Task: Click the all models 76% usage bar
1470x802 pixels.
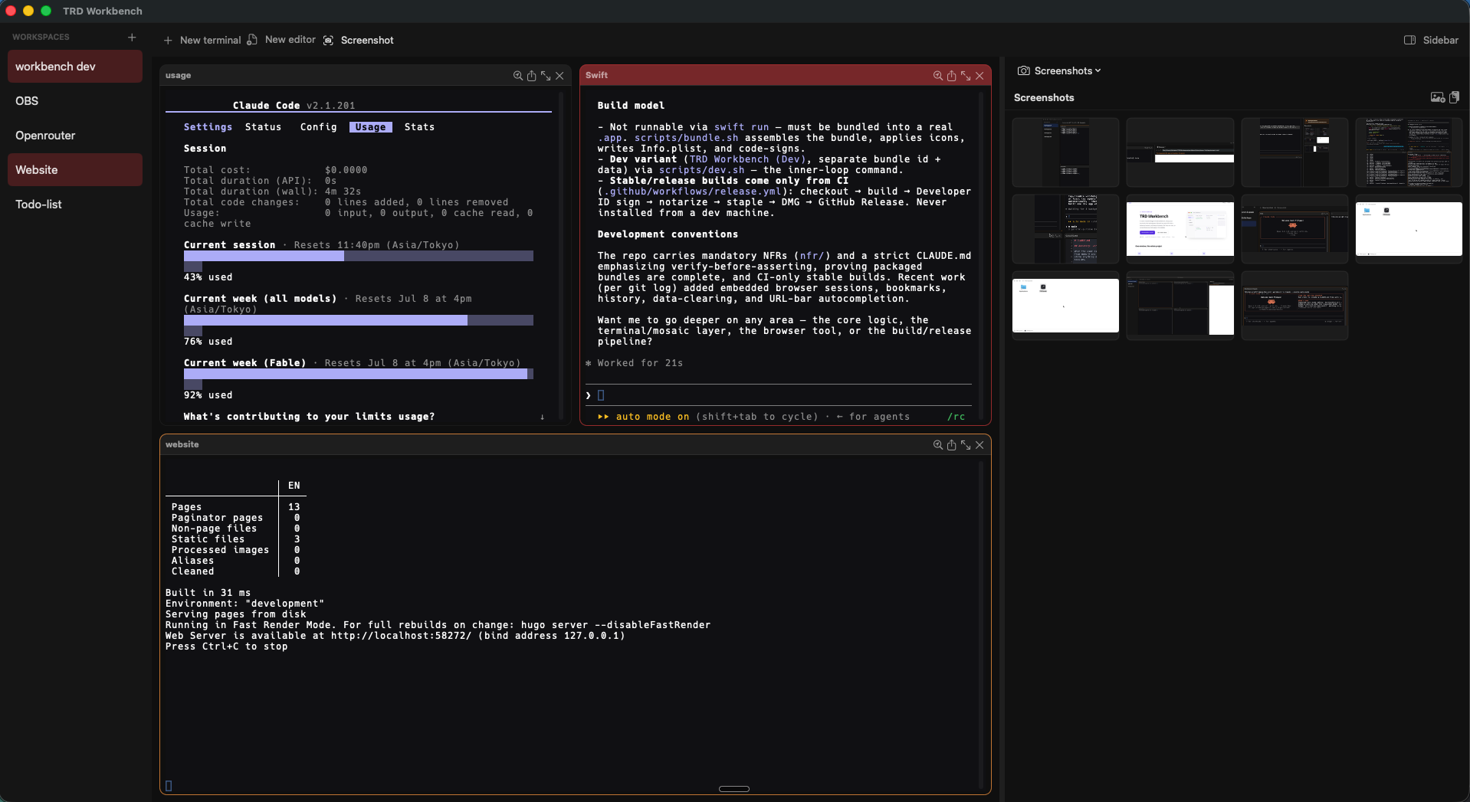Action: pyautogui.click(x=359, y=320)
